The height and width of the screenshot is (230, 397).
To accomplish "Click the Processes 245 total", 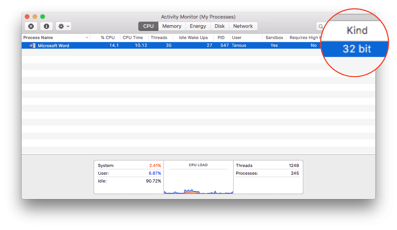I will point(267,174).
